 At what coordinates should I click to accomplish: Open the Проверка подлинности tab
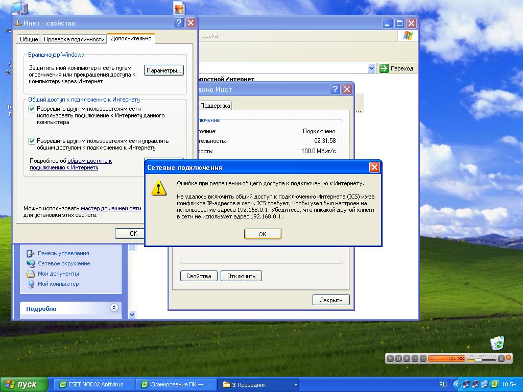click(x=74, y=39)
